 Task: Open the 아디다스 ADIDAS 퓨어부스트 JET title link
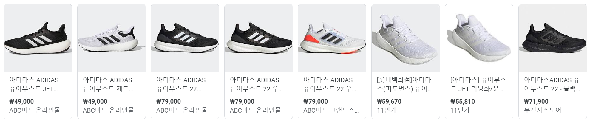tap(34, 84)
